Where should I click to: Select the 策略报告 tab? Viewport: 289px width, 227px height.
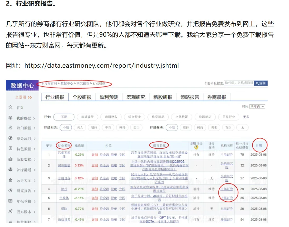pyautogui.click(x=190, y=97)
